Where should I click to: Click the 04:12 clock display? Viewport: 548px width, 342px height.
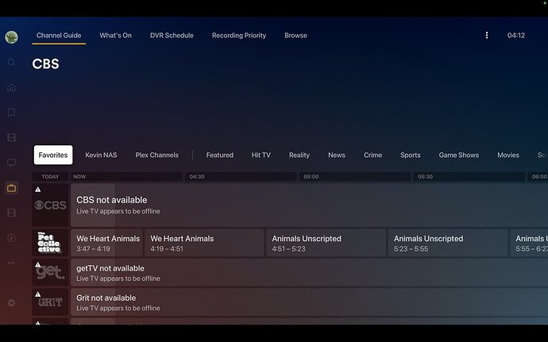point(516,35)
